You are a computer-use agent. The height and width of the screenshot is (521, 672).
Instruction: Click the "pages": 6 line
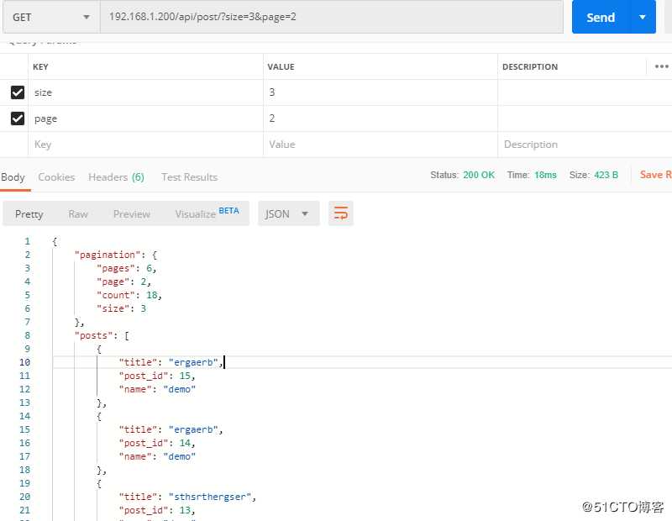(x=127, y=268)
